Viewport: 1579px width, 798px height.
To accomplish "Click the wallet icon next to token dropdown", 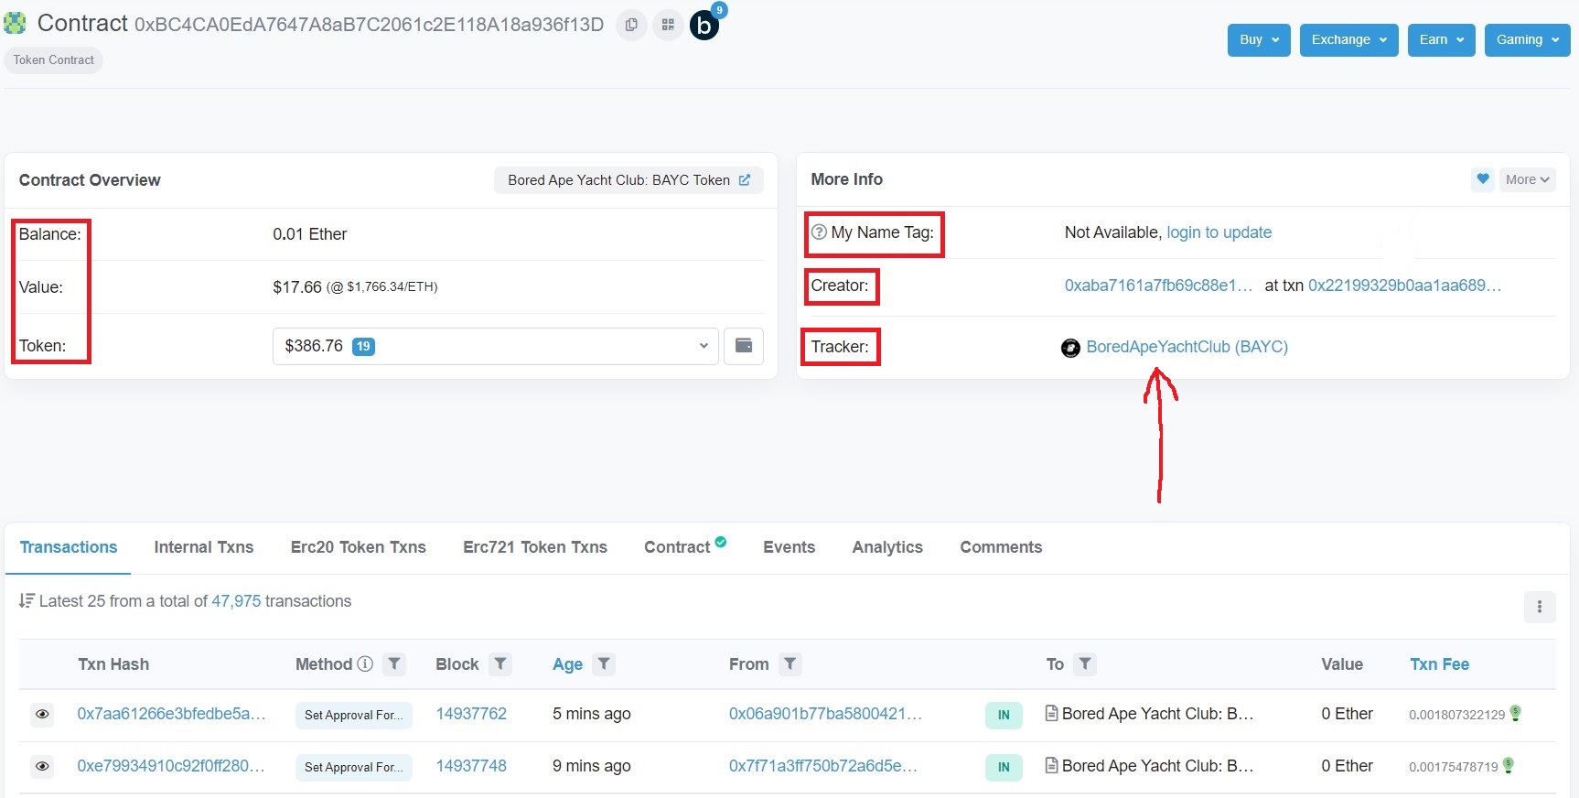I will [744, 346].
